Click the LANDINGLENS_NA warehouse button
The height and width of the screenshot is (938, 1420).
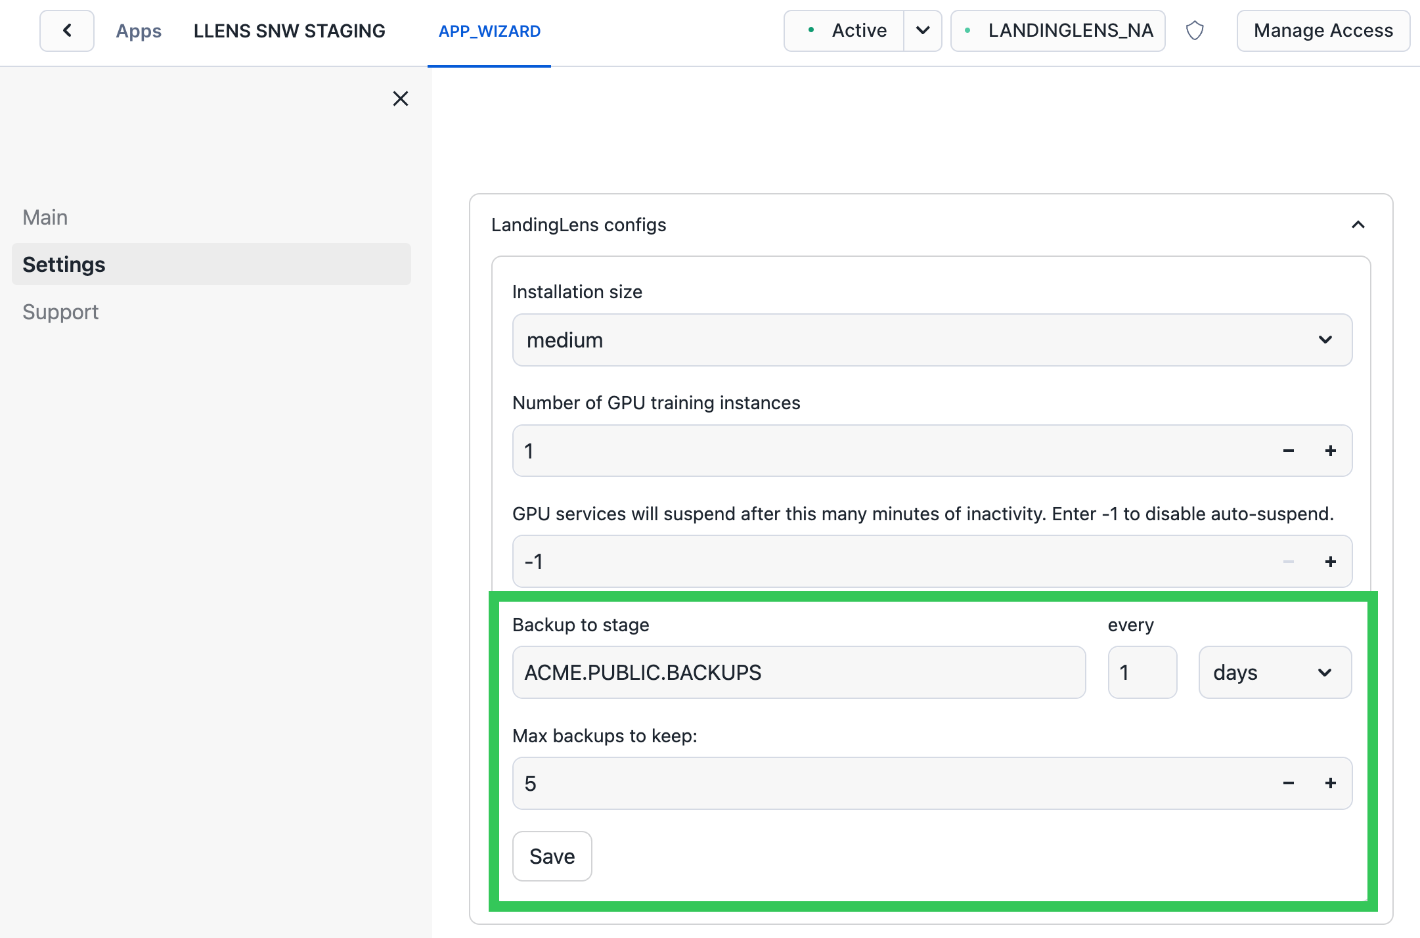click(1058, 31)
